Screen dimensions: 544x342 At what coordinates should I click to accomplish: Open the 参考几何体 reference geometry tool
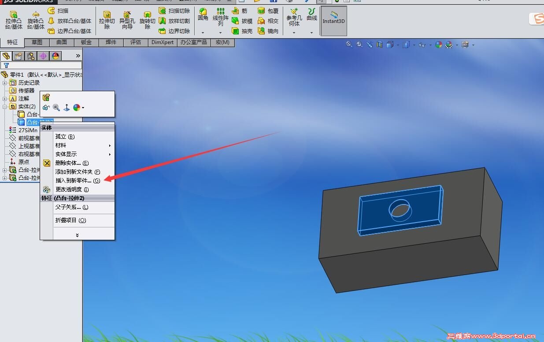coord(294,17)
